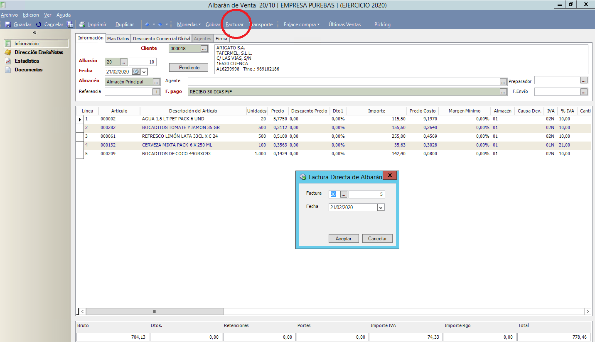Click the clock icon in Fecha field

coord(135,71)
